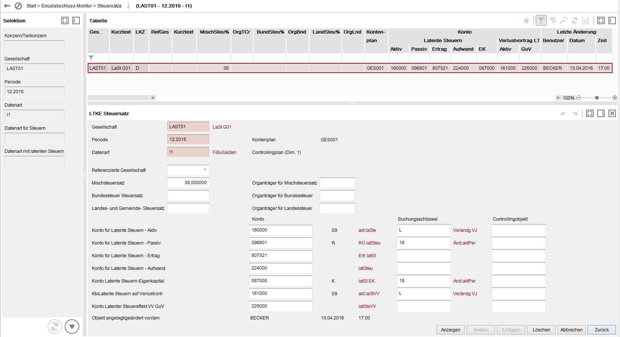This screenshot has width=620, height=337.
Task: Open the bar chart icon in the Tabelle toolbar
Action: 586,21
